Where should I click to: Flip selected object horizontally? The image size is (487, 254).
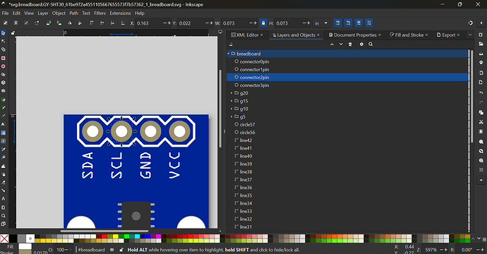[70, 23]
